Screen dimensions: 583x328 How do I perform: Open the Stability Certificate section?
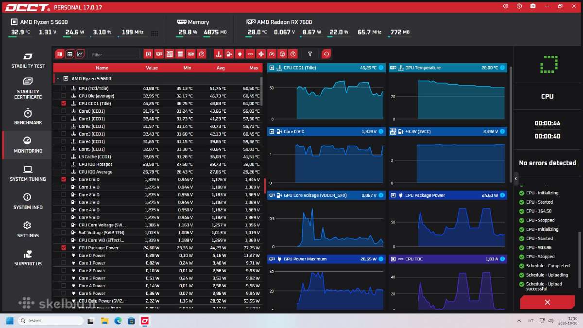pyautogui.click(x=28, y=88)
